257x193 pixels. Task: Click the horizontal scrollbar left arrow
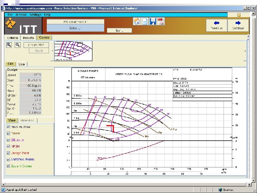coord(3,184)
